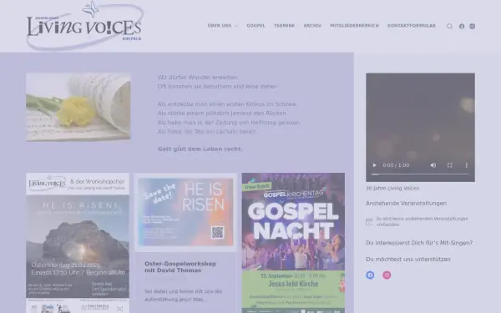Viewport: 501px width, 313px height.
Task: Click the 'Sei dabei und feiere mit uns' excerpt
Action: [183, 295]
